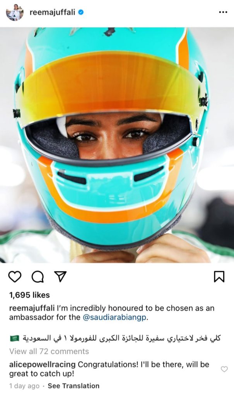
Task: Save the post with the bookmark icon
Action: click(x=219, y=277)
